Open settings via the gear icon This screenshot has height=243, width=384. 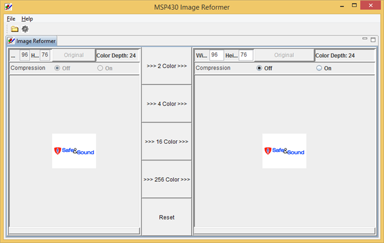click(25, 29)
